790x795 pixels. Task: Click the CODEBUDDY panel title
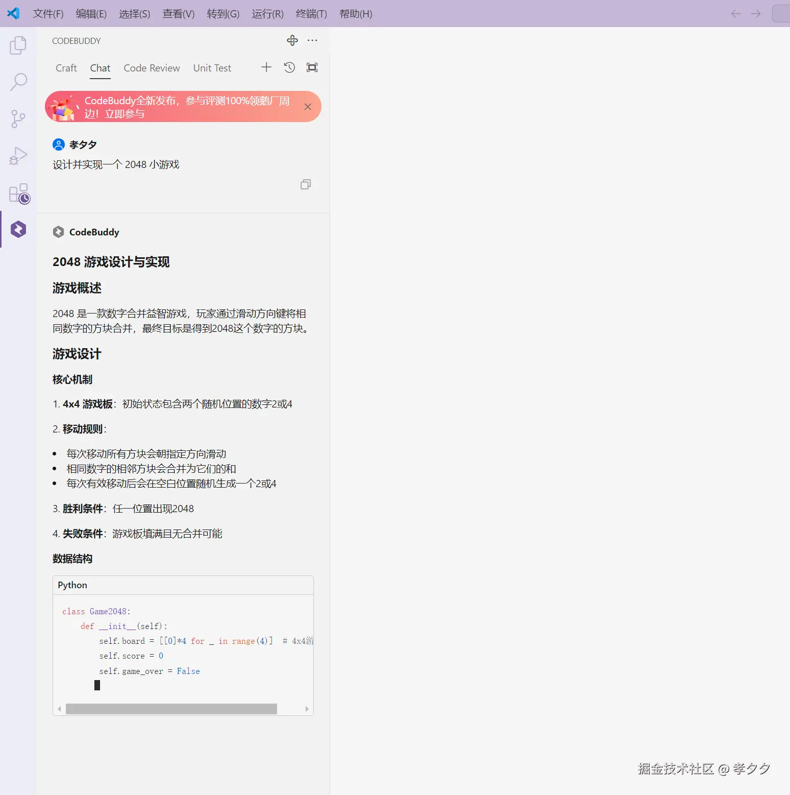click(x=77, y=41)
